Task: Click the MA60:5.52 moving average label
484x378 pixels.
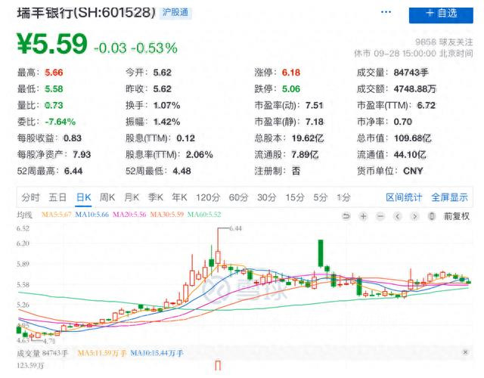Action: [x=204, y=215]
